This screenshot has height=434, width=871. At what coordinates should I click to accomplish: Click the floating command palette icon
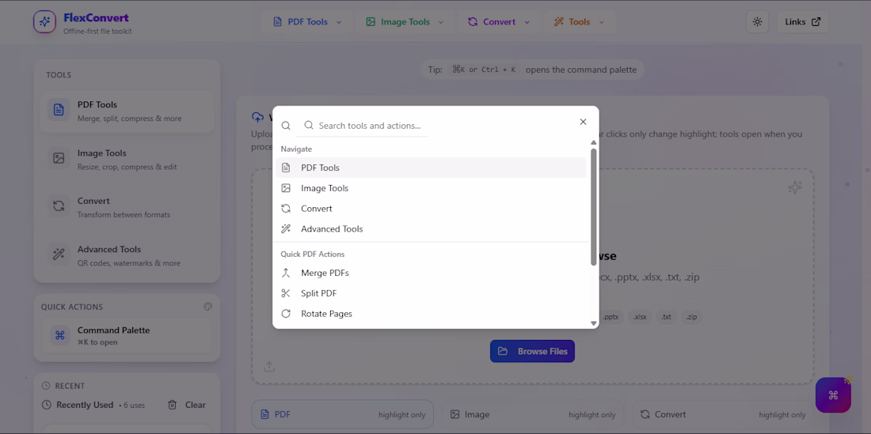(833, 394)
